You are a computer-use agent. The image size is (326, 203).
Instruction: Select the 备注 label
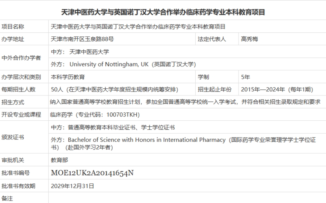pos(7,198)
